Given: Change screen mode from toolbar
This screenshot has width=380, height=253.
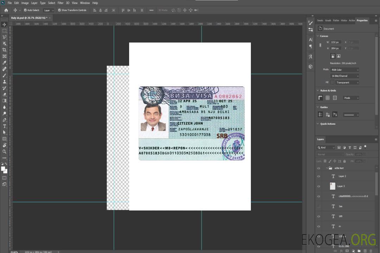Looking at the screenshot, I should (x=4, y=184).
